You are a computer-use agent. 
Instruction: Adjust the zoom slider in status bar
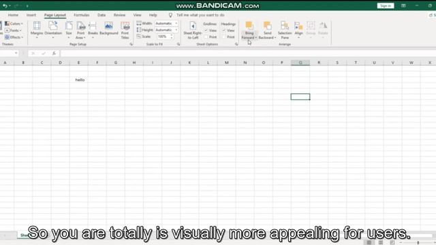418,242
